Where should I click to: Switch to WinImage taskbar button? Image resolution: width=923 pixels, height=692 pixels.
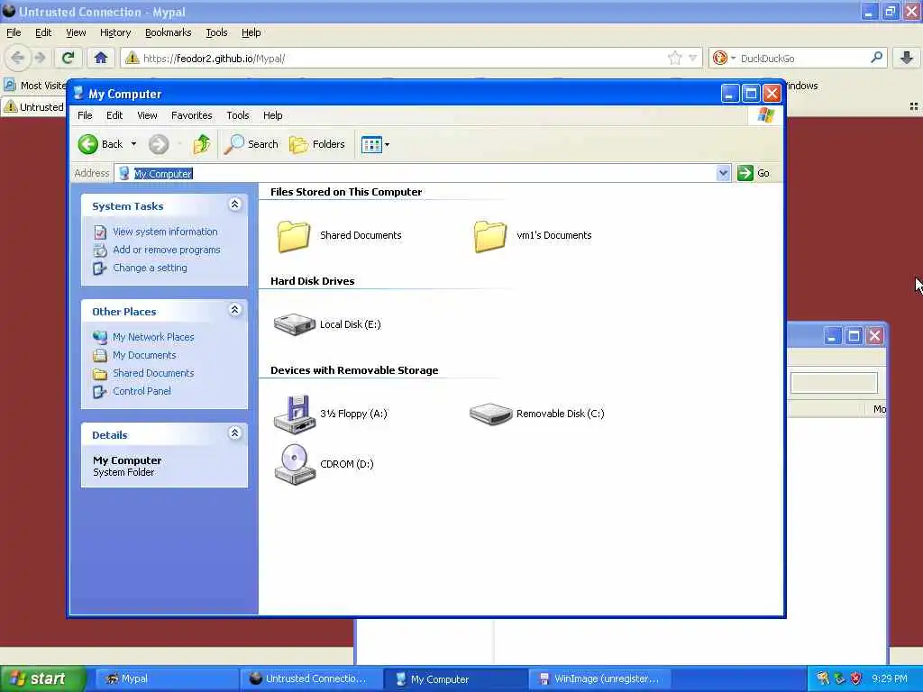600,679
